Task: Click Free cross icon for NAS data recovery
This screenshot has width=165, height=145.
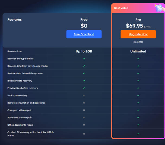Action: 84,95
